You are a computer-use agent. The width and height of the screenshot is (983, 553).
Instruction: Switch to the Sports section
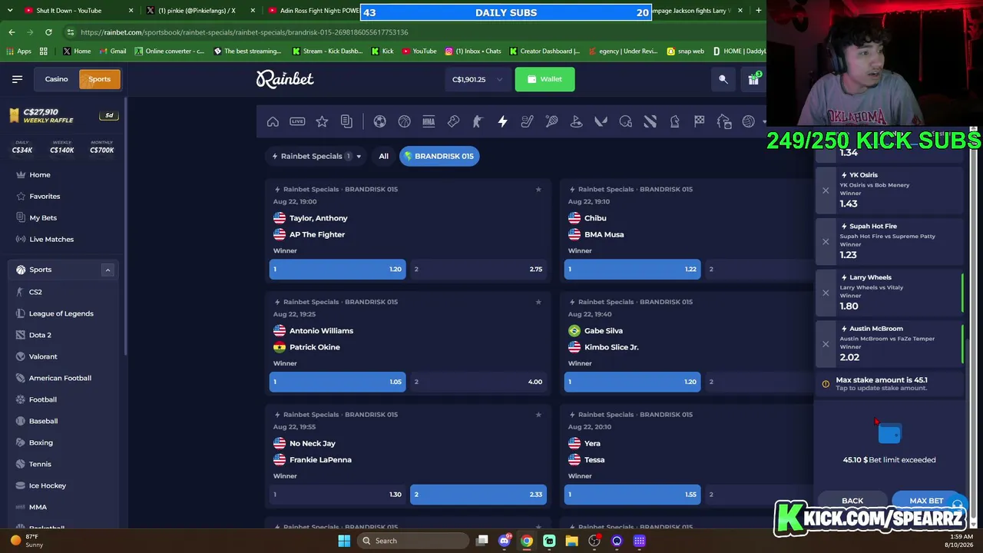99,79
